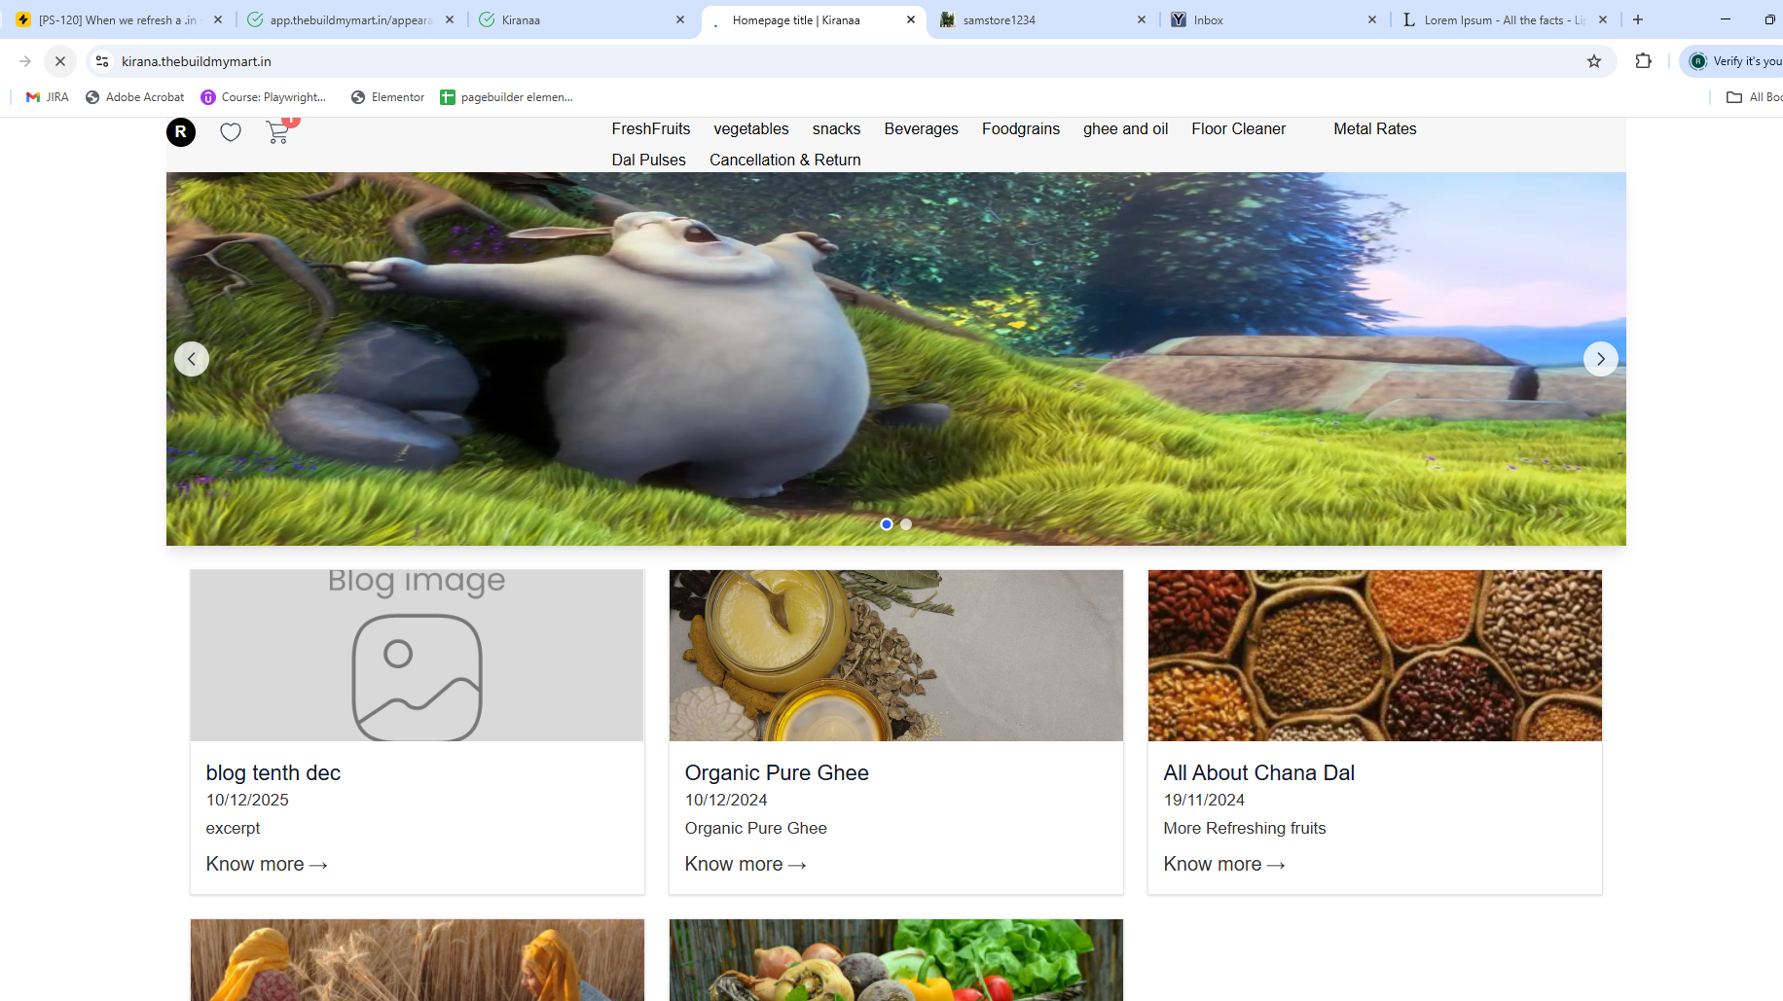
Task: Open the Beverages category
Action: pyautogui.click(x=922, y=129)
